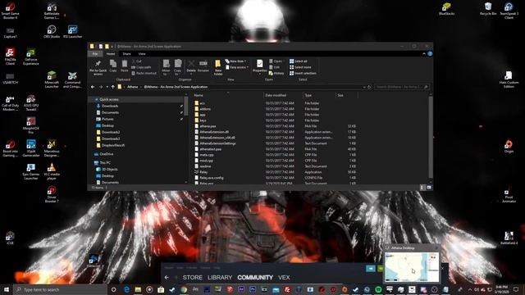525x295 pixels.
Task: Open the COMMUNITY tab in Steam
Action: 255,277
